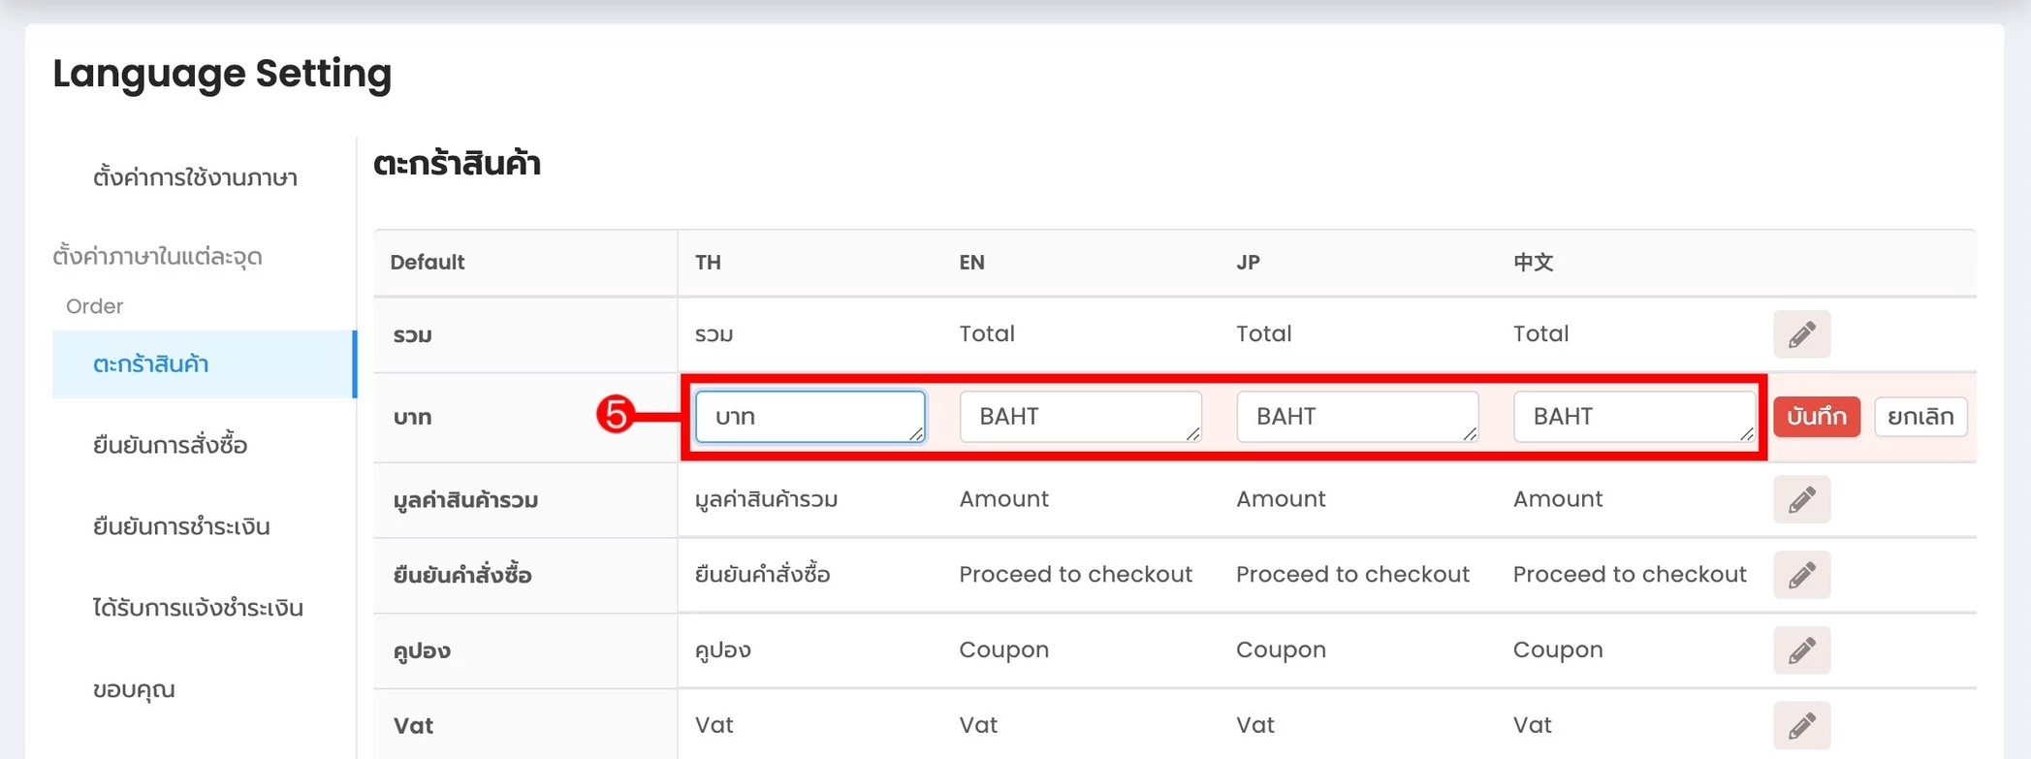This screenshot has height=759, width=2031.
Task: Click pencil icon for ยืนยันคำสั่งซื้อ row
Action: point(1801,575)
